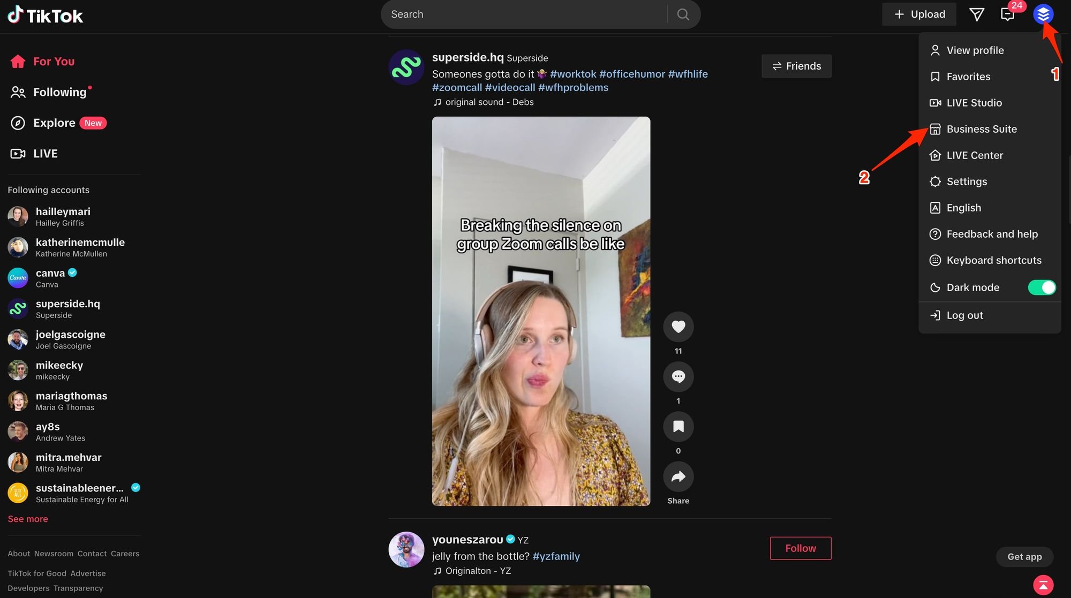This screenshot has width=1071, height=598.
Task: Expand LIVE section in sidebar
Action: [45, 154]
